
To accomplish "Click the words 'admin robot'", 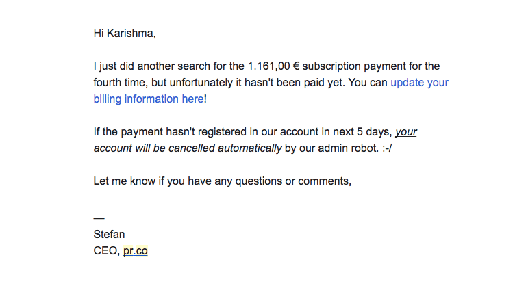I will (x=348, y=148).
